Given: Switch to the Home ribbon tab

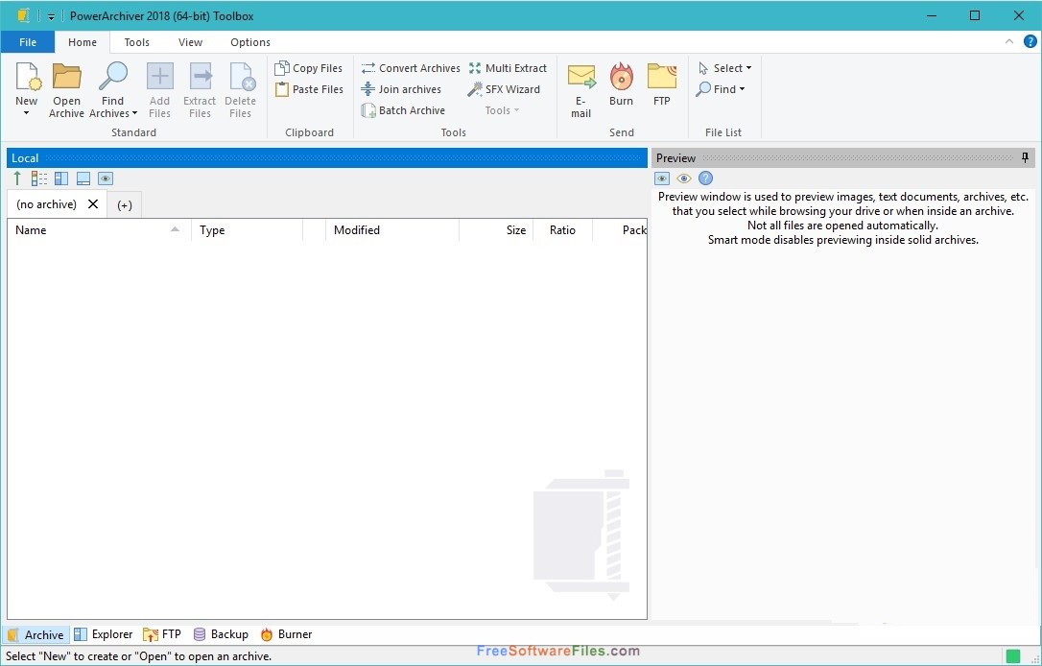Looking at the screenshot, I should click(83, 42).
